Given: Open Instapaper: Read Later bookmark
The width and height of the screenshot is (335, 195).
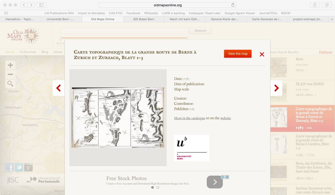Looking at the screenshot, I should (x=205, y=13).
